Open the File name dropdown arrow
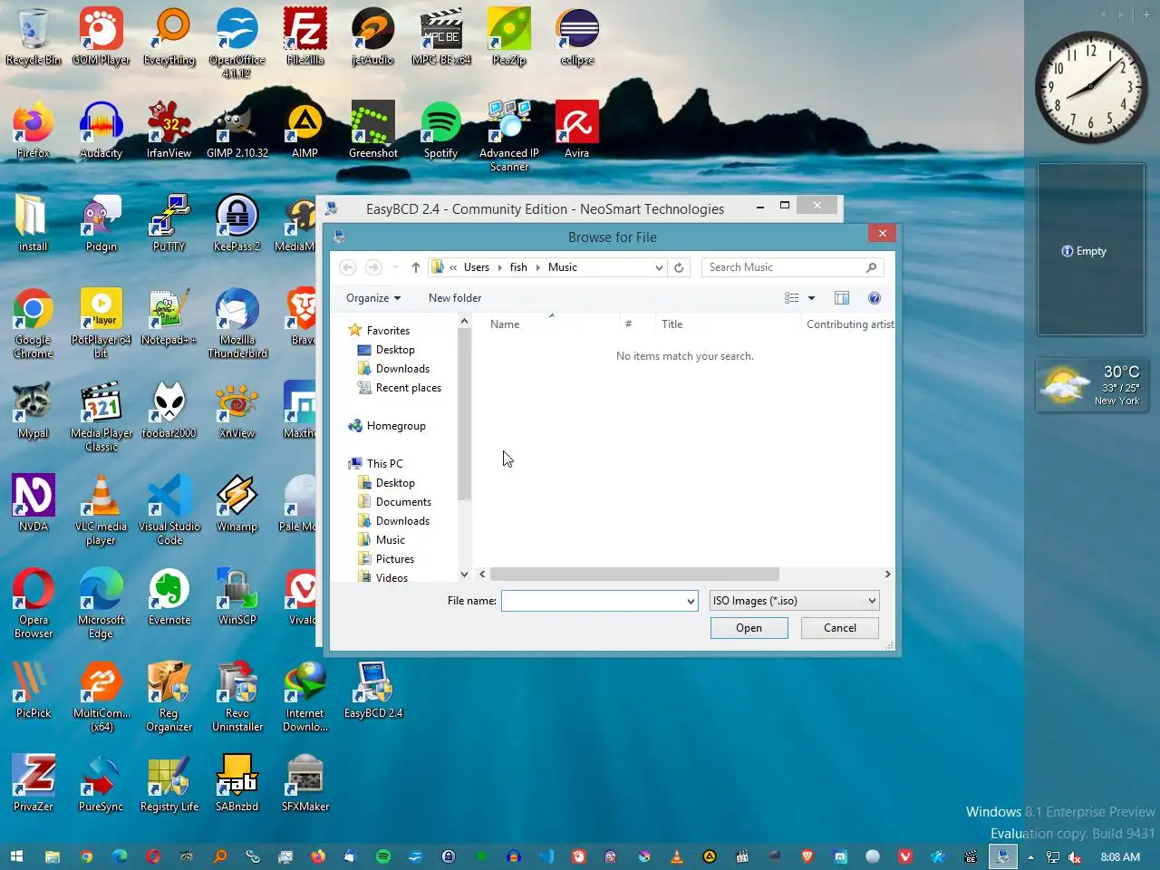Viewport: 1160px width, 870px height. pyautogui.click(x=691, y=601)
